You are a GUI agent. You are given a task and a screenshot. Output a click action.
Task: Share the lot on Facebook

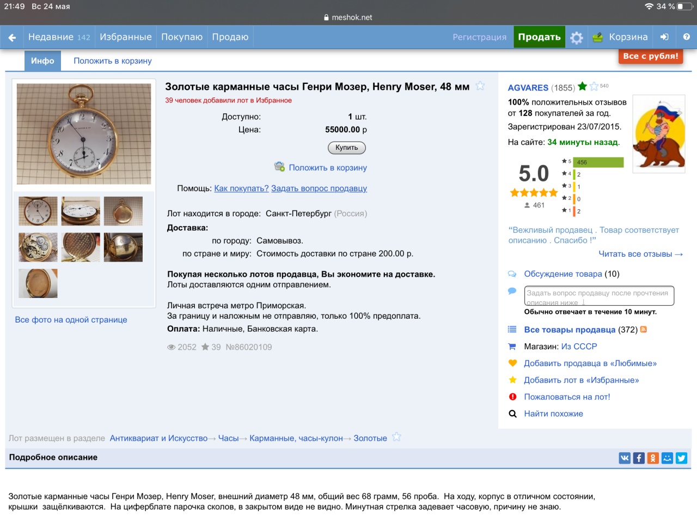639,458
